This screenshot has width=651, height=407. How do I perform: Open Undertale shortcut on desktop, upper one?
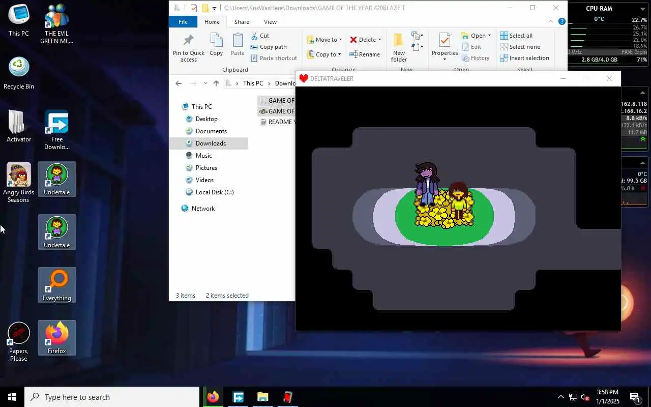click(x=57, y=179)
